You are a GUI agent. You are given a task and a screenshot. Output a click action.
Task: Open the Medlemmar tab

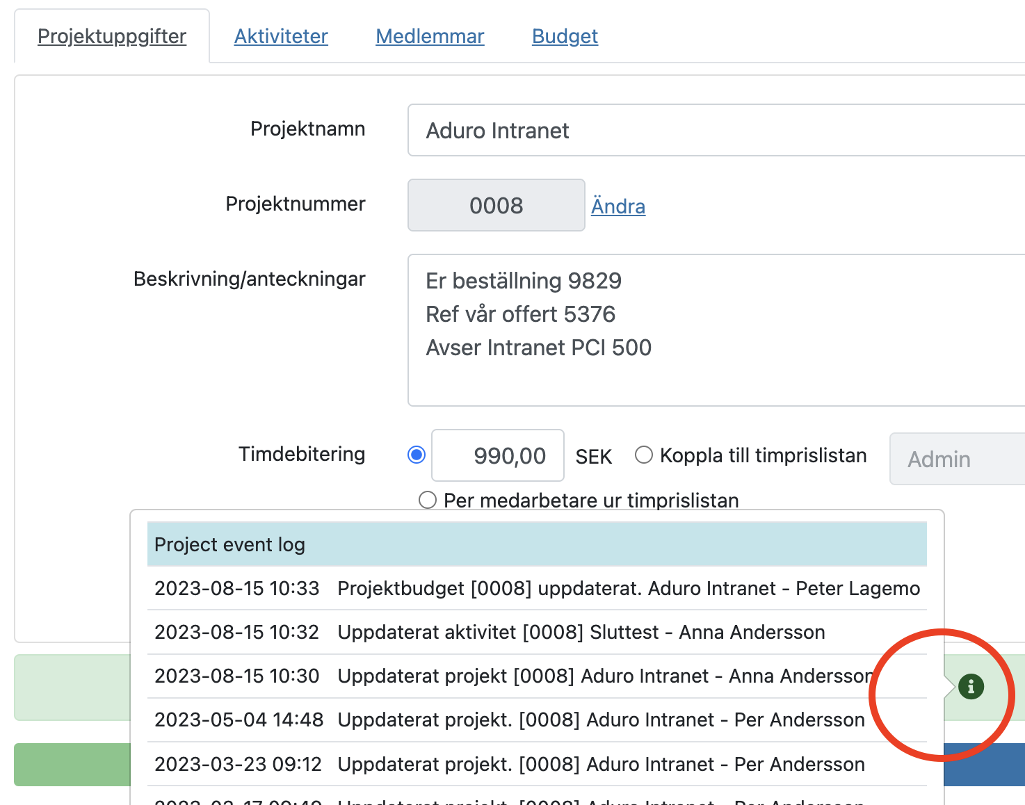point(429,35)
